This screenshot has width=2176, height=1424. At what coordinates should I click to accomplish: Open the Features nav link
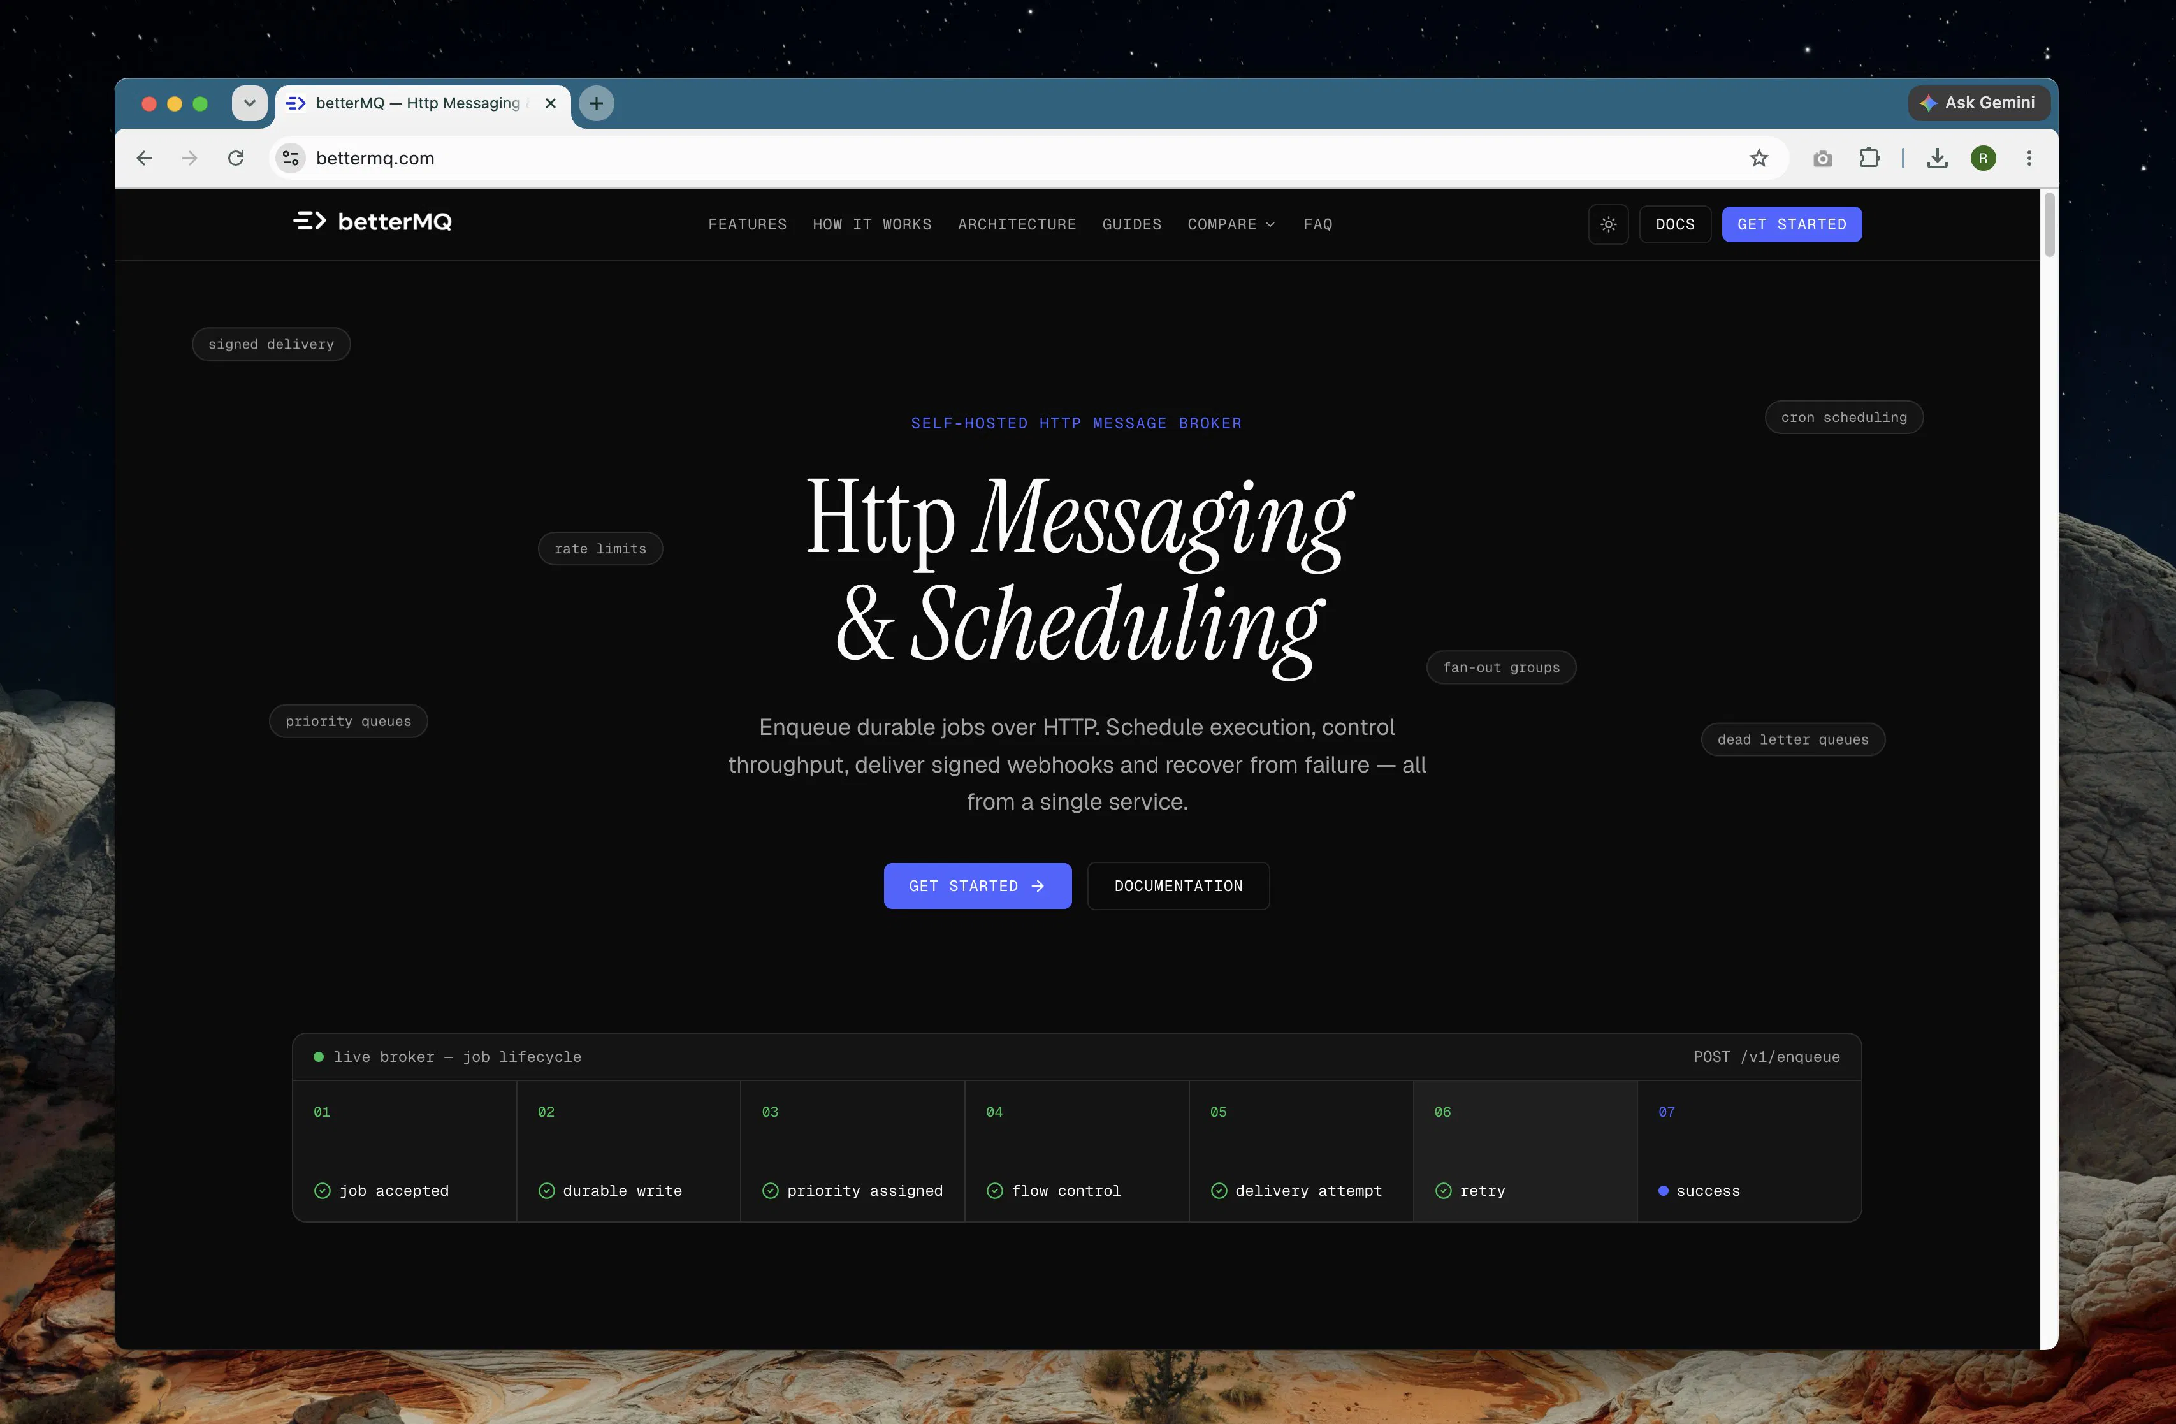click(747, 224)
